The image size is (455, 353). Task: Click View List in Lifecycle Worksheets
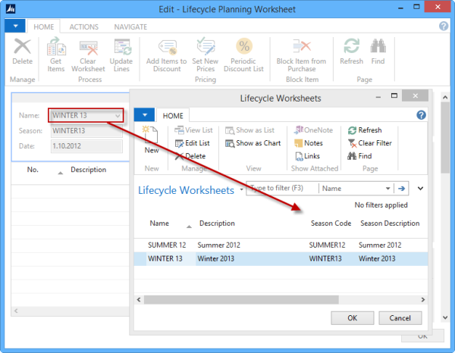coord(193,130)
